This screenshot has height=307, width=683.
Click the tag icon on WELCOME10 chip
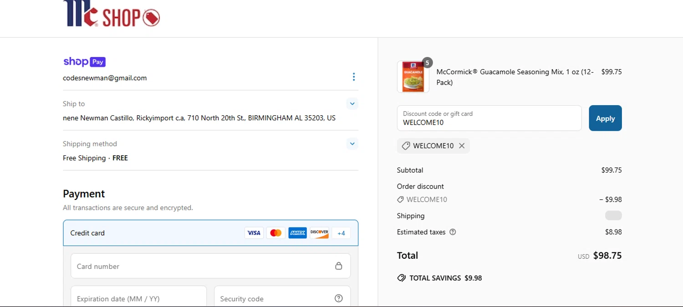pyautogui.click(x=406, y=146)
